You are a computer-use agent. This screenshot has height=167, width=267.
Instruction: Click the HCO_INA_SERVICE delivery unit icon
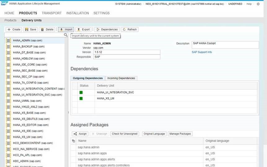(x=8, y=149)
